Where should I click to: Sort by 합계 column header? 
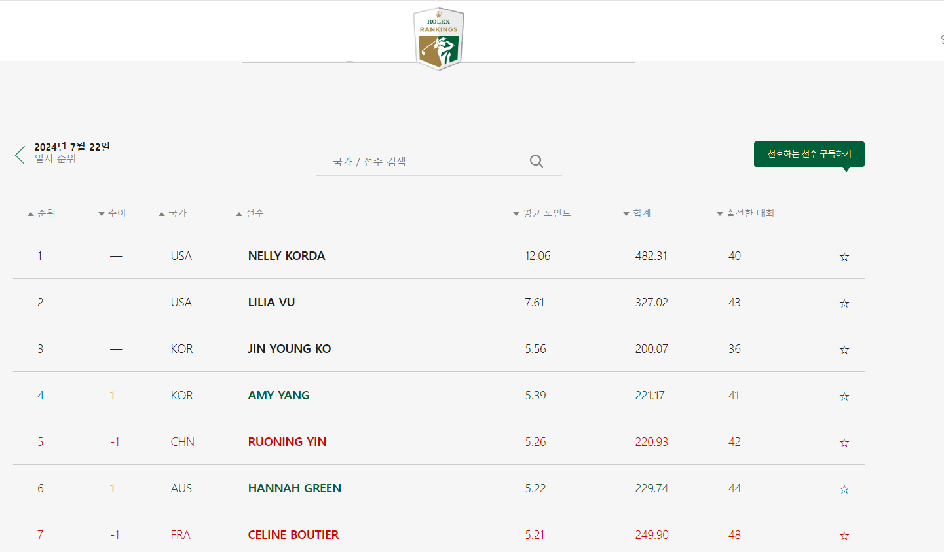point(637,213)
